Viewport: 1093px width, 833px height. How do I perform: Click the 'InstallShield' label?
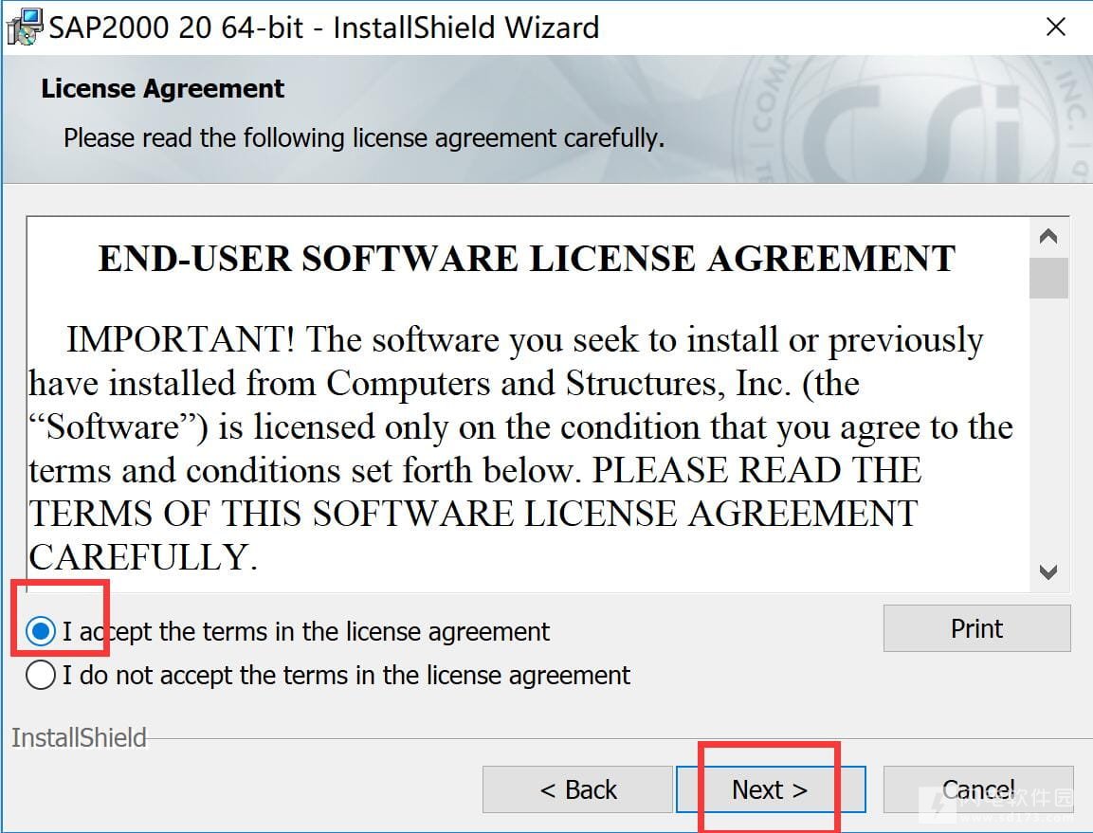79,737
